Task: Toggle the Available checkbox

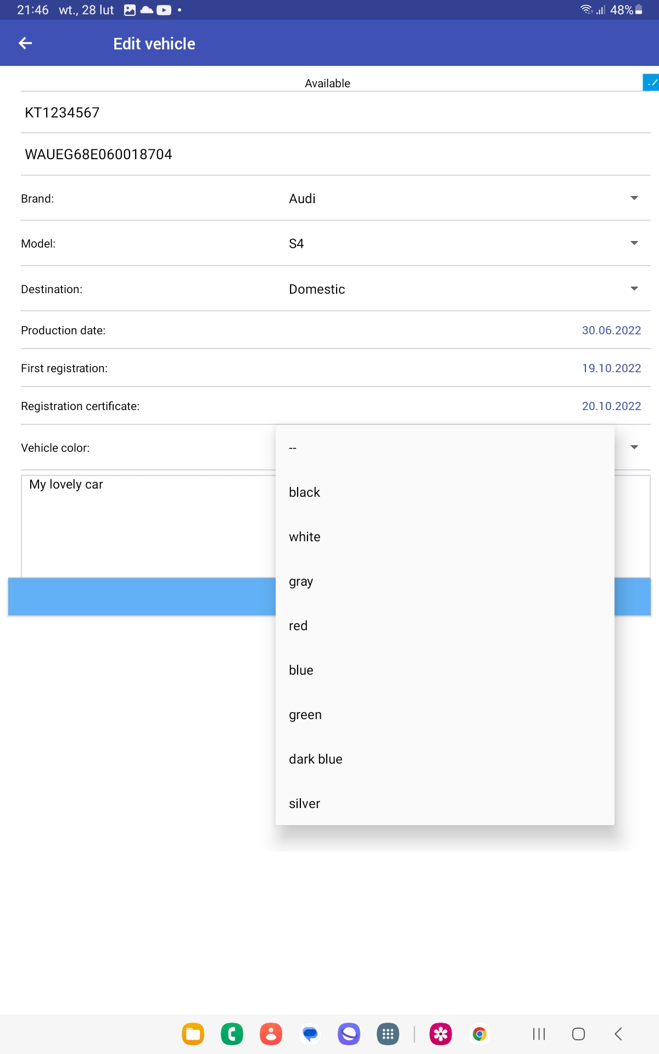Action: click(650, 82)
